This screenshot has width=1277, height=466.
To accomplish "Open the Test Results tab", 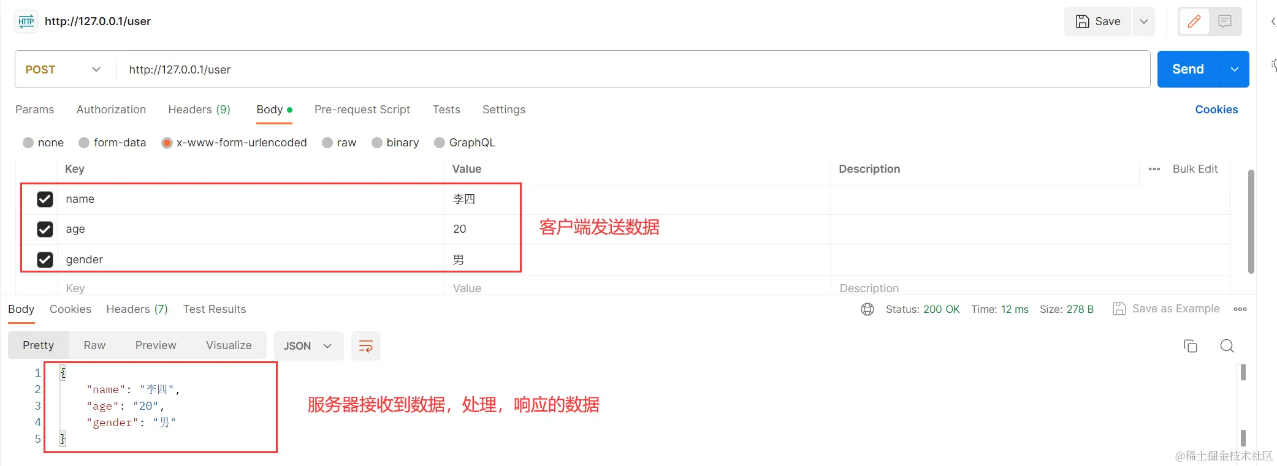I will (215, 309).
